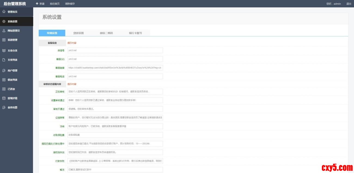Switch to the 贷款设置 tab
354x173 pixels.
point(78,33)
